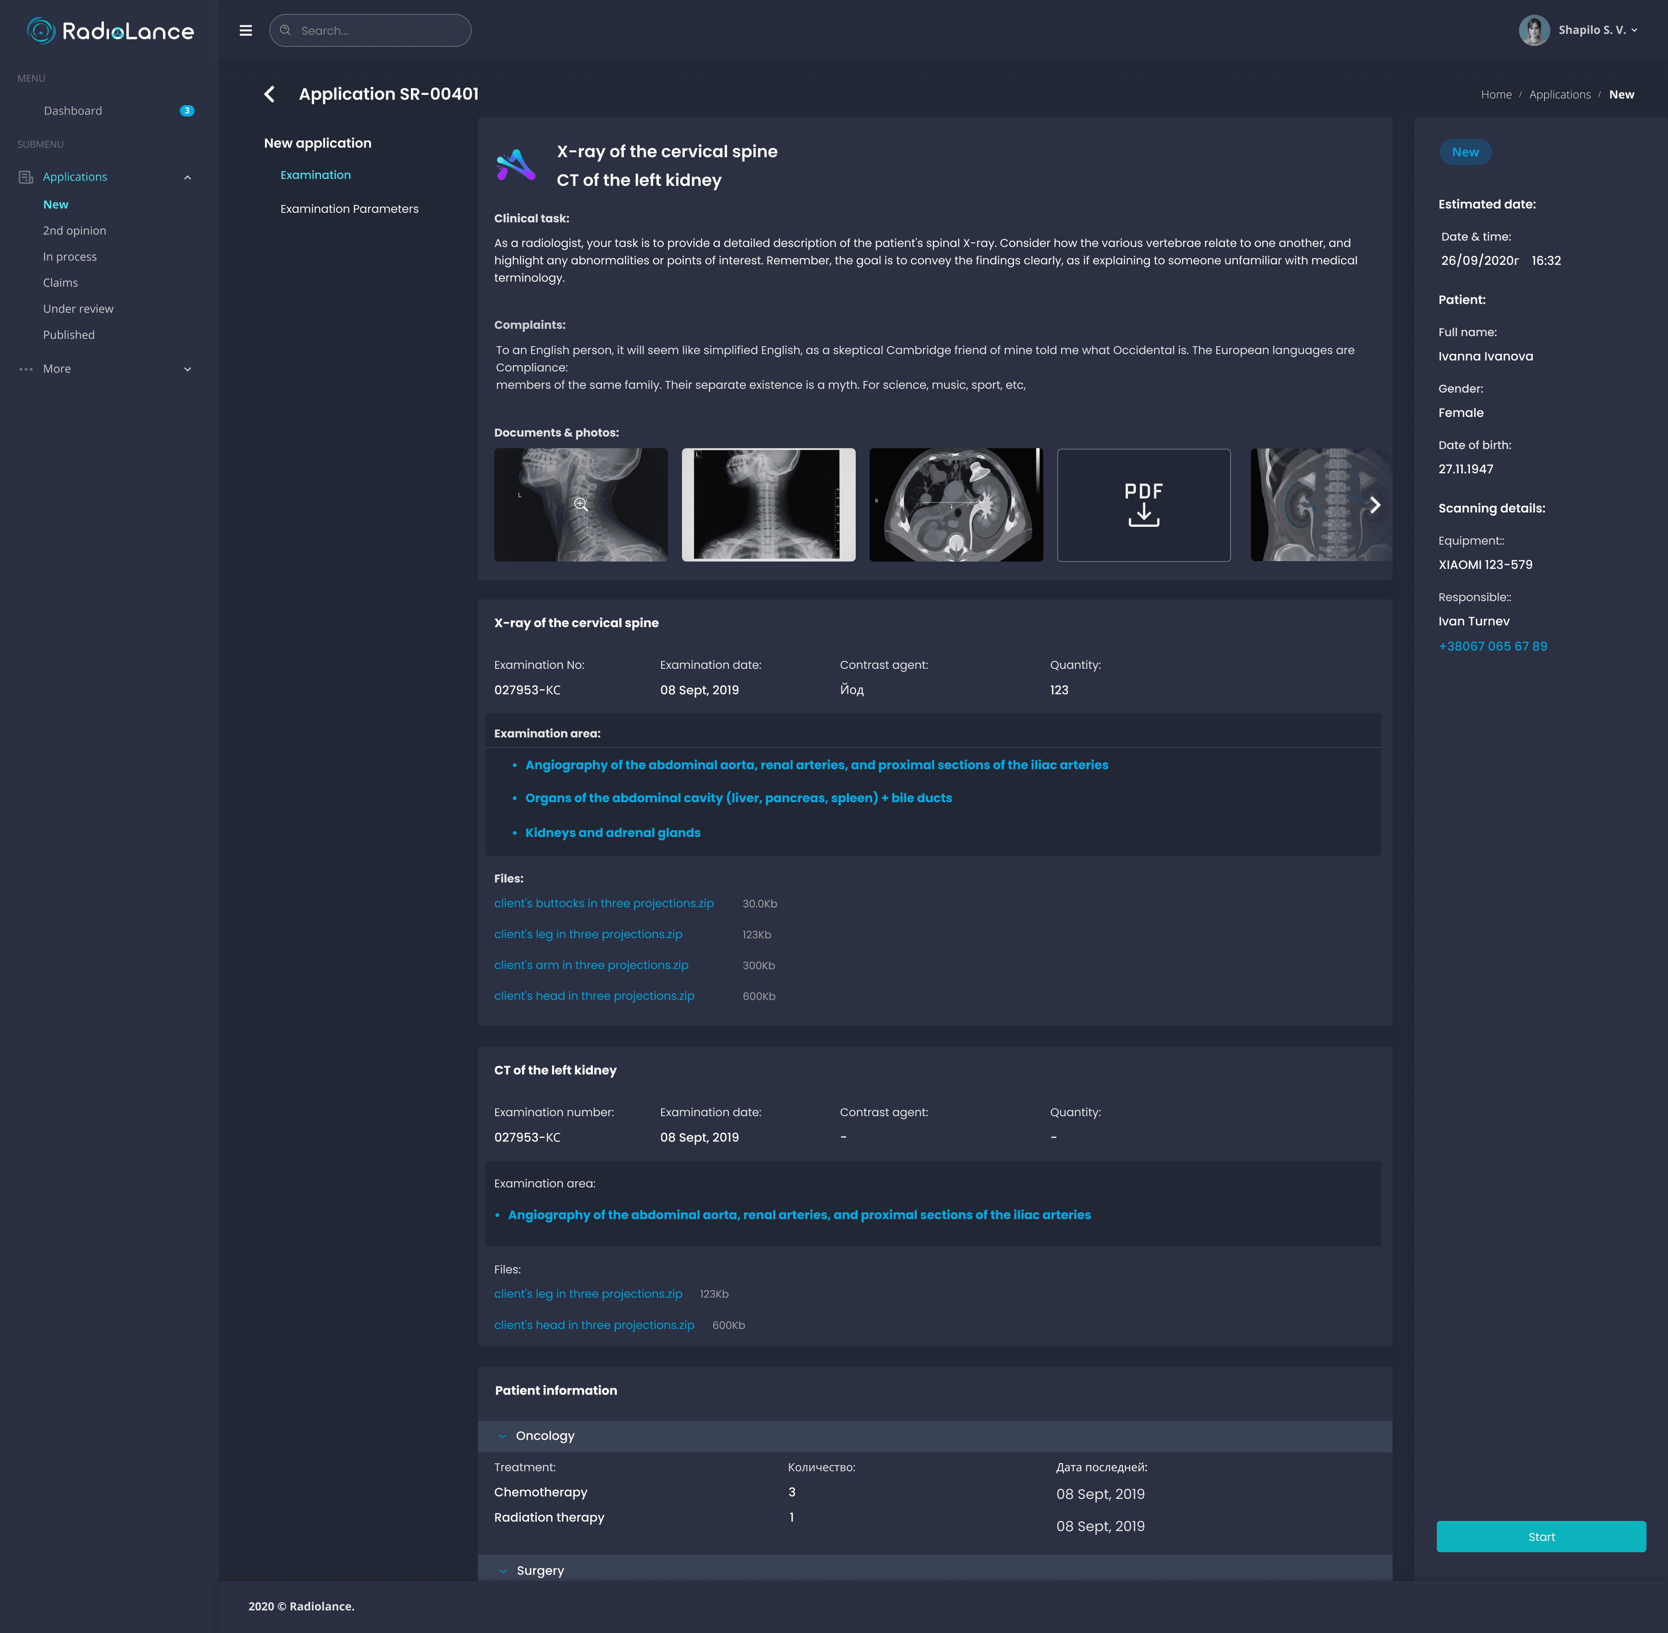Download client's buttocks in three projections.zip
This screenshot has width=1668, height=1633.
tap(604, 904)
